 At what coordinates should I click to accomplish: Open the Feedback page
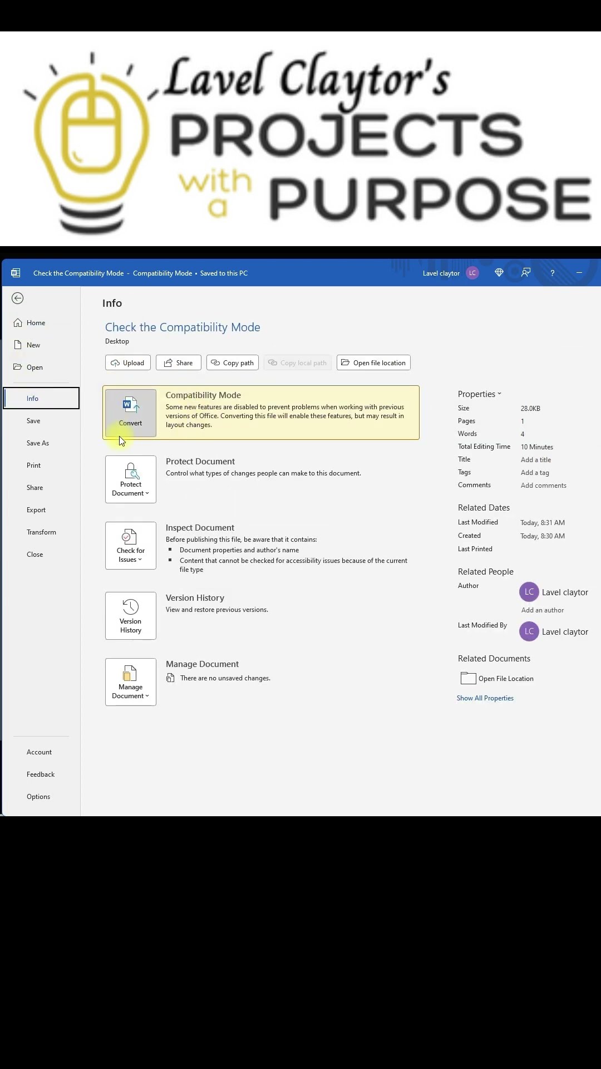pyautogui.click(x=41, y=774)
